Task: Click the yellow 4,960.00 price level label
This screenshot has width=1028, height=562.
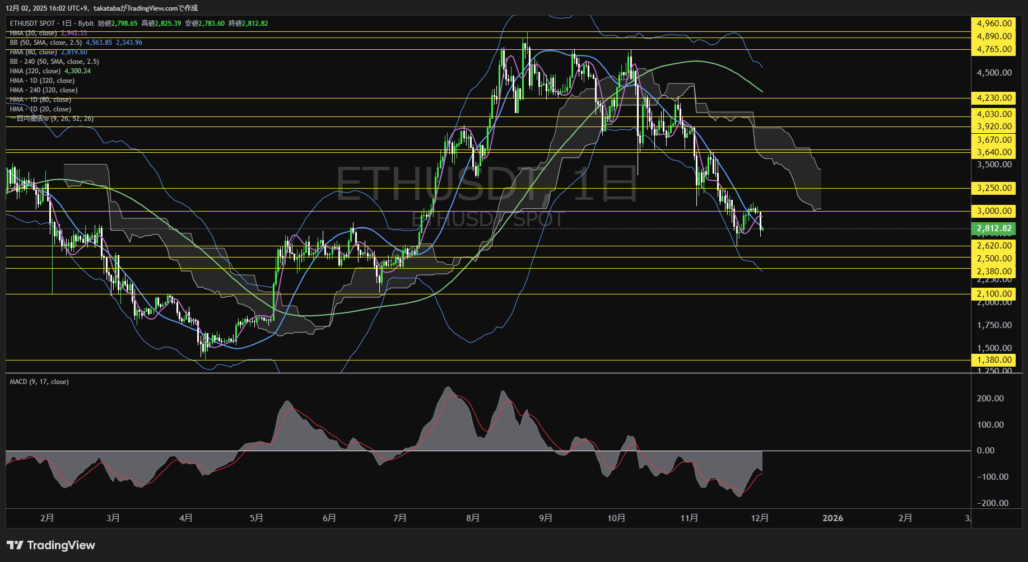Action: pos(993,23)
